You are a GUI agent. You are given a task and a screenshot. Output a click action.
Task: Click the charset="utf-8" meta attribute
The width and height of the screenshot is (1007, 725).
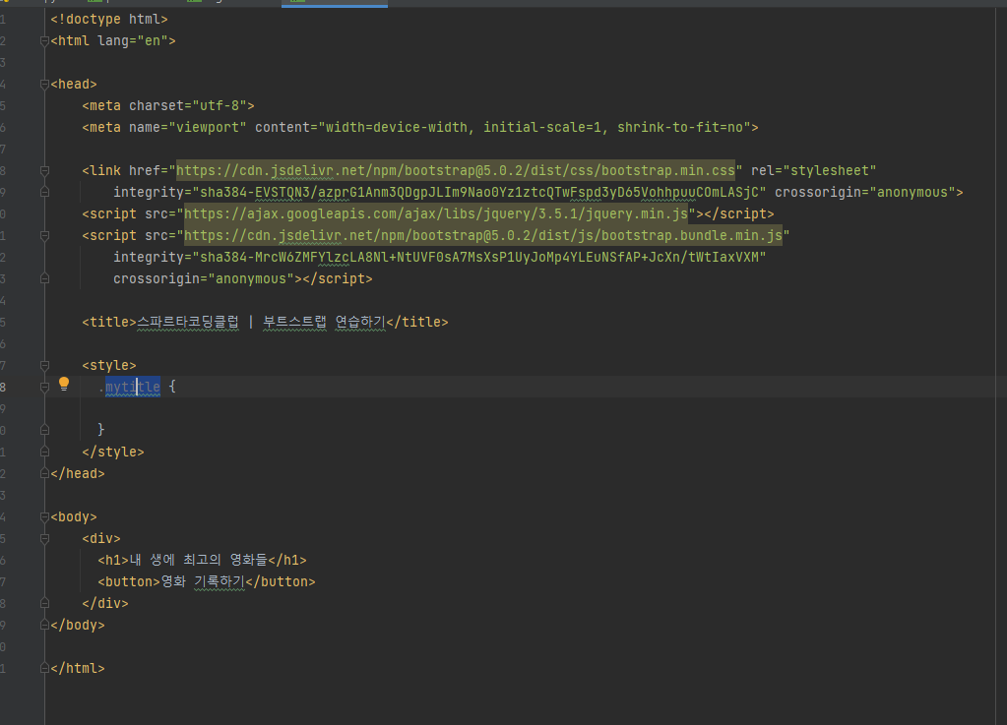point(188,106)
